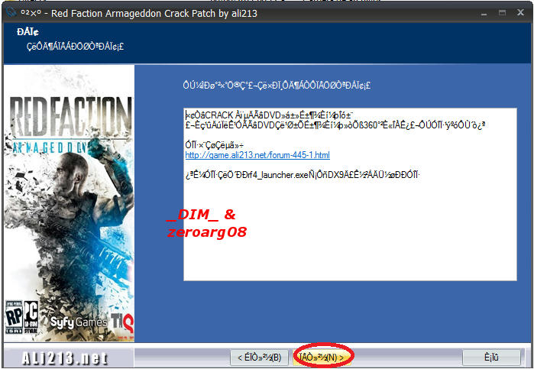Click the line of text containing '360'

335,125
